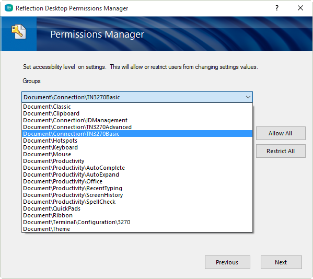The width and height of the screenshot is (313, 279).
Task: Choose Document\Hotspots from dropdown list
Action: point(137,141)
